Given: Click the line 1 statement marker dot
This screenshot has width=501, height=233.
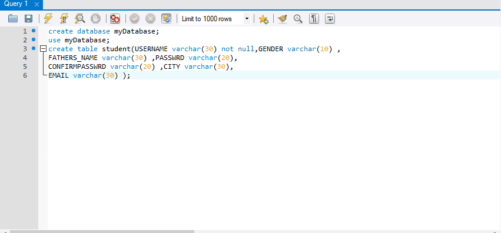Looking at the screenshot, I should (34, 31).
